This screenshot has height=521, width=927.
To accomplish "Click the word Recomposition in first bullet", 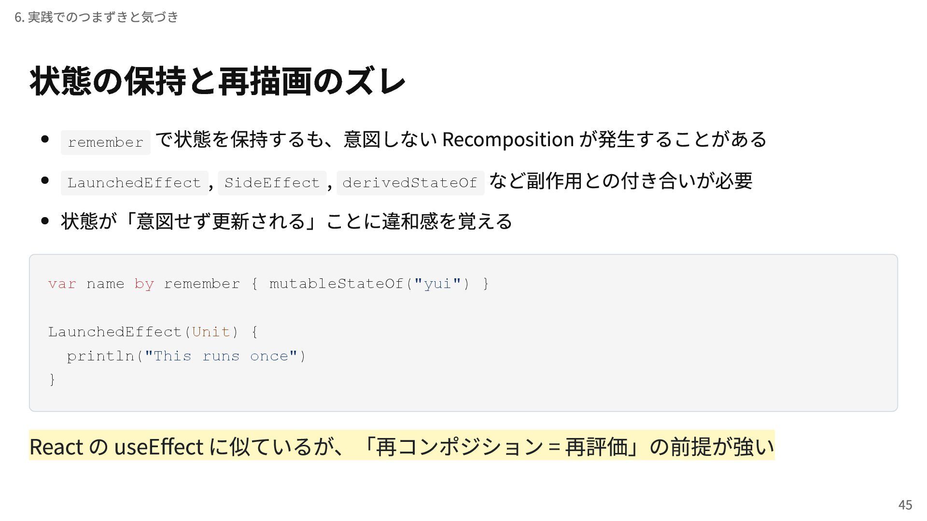I will (x=507, y=139).
